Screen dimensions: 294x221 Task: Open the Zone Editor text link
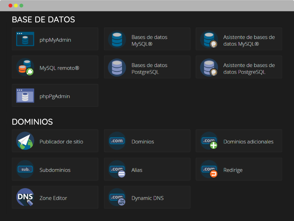[53, 198]
